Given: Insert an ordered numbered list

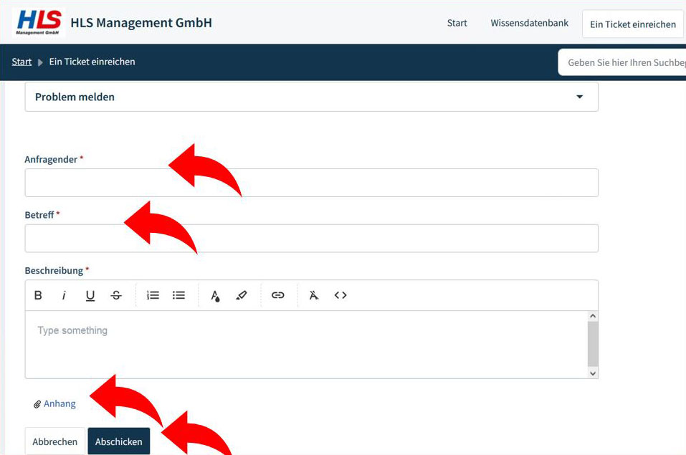Looking at the screenshot, I should [153, 295].
